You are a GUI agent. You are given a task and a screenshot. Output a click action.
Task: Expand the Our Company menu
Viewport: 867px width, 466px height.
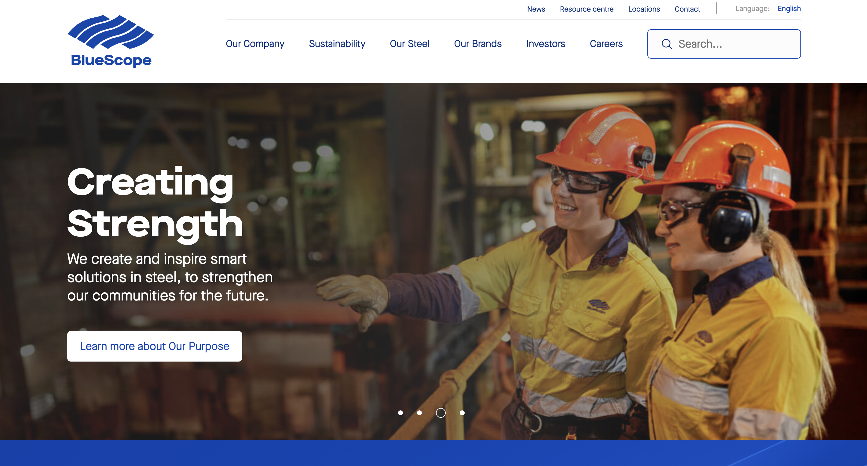click(255, 44)
